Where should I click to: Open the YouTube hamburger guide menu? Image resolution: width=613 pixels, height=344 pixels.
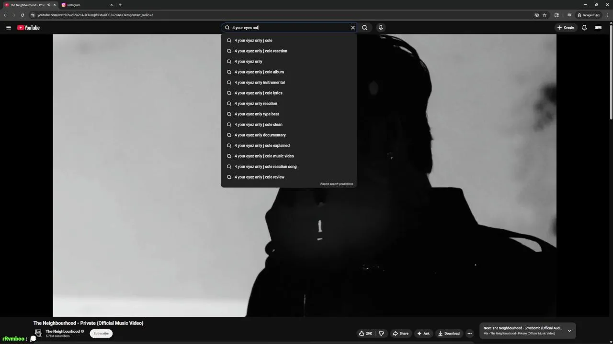(x=8, y=28)
